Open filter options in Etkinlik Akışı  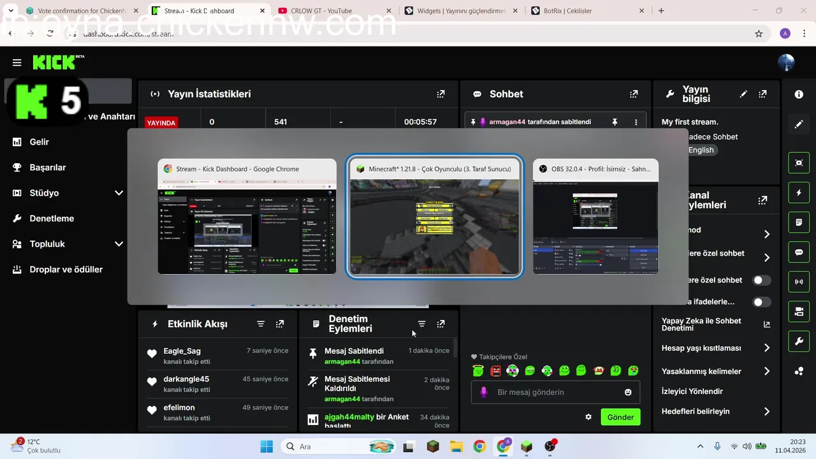coord(261,324)
